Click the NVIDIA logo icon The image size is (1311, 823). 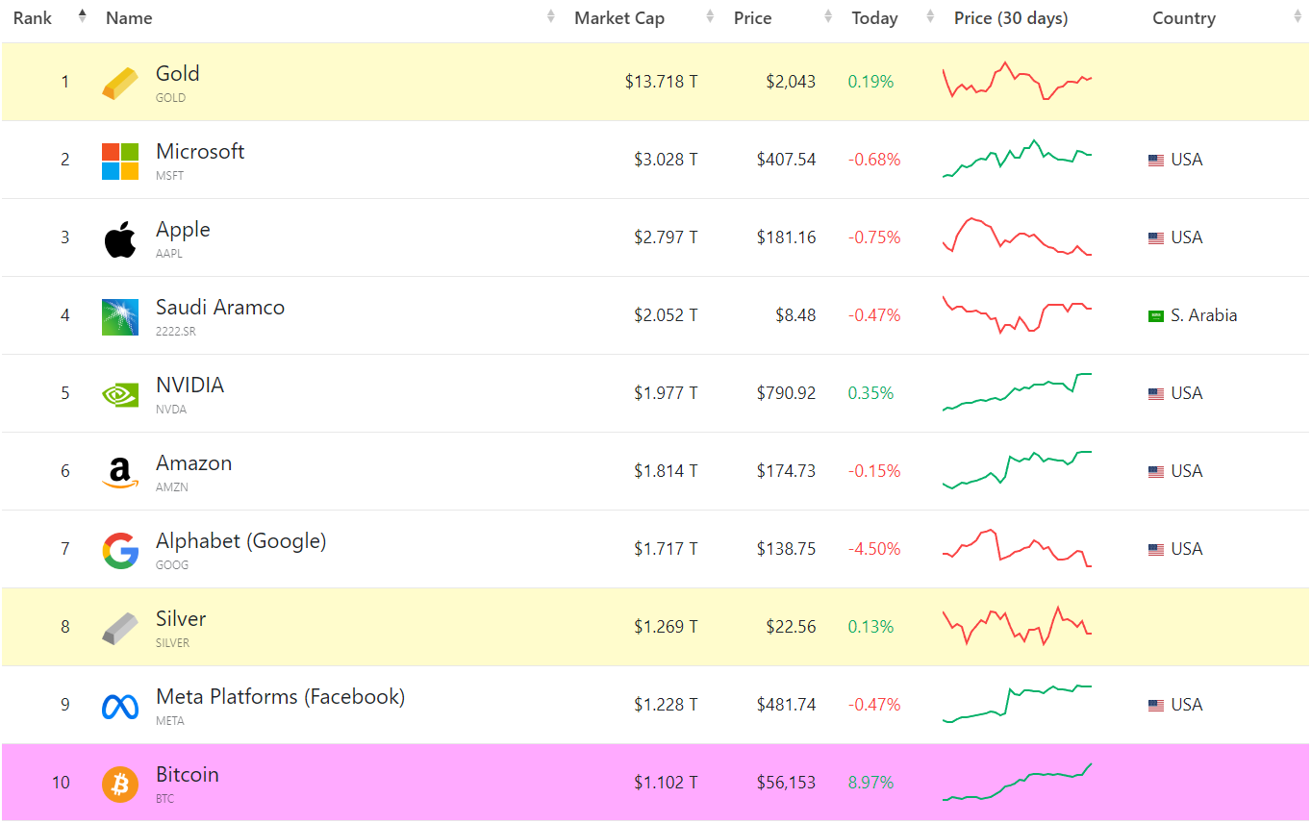(x=120, y=394)
